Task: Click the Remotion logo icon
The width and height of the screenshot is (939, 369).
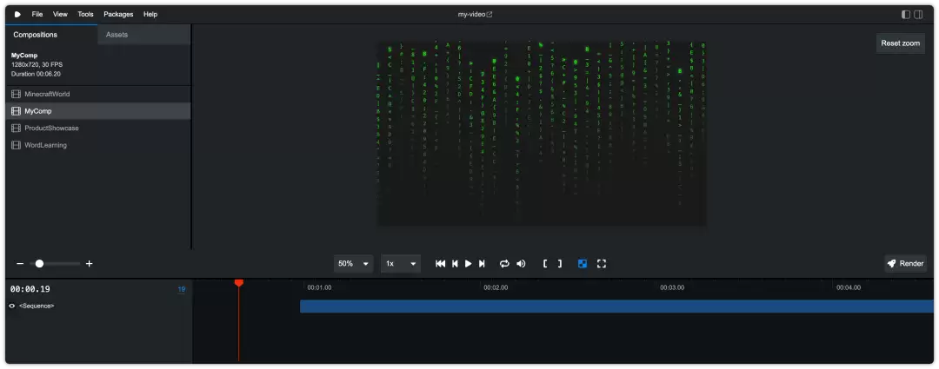Action: point(17,15)
